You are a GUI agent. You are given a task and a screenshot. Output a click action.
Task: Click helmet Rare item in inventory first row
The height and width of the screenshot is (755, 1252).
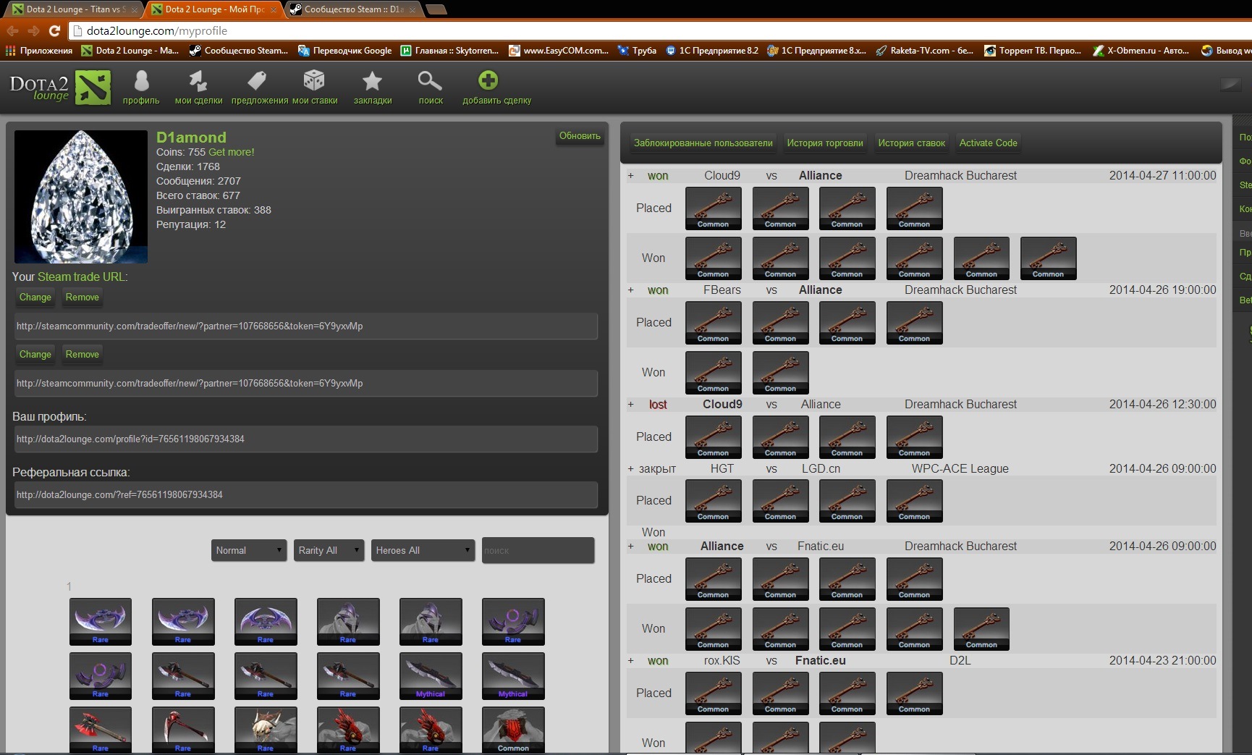pos(348,621)
